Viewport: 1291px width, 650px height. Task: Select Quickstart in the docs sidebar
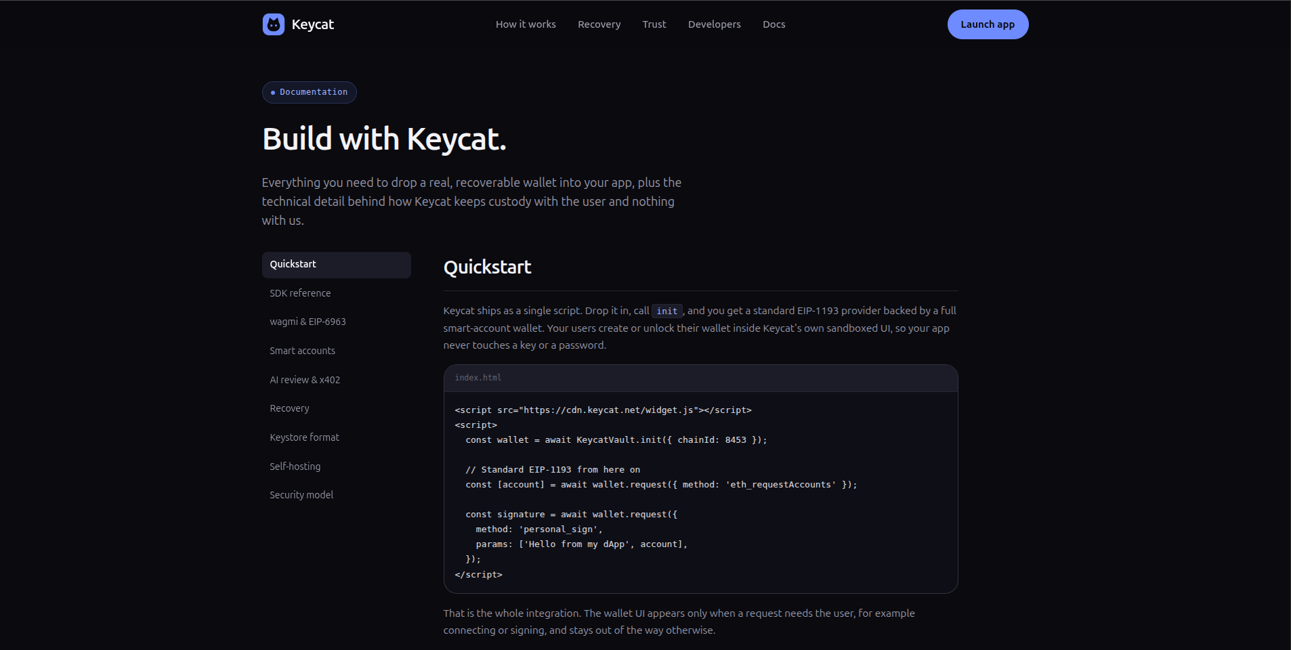click(x=337, y=265)
